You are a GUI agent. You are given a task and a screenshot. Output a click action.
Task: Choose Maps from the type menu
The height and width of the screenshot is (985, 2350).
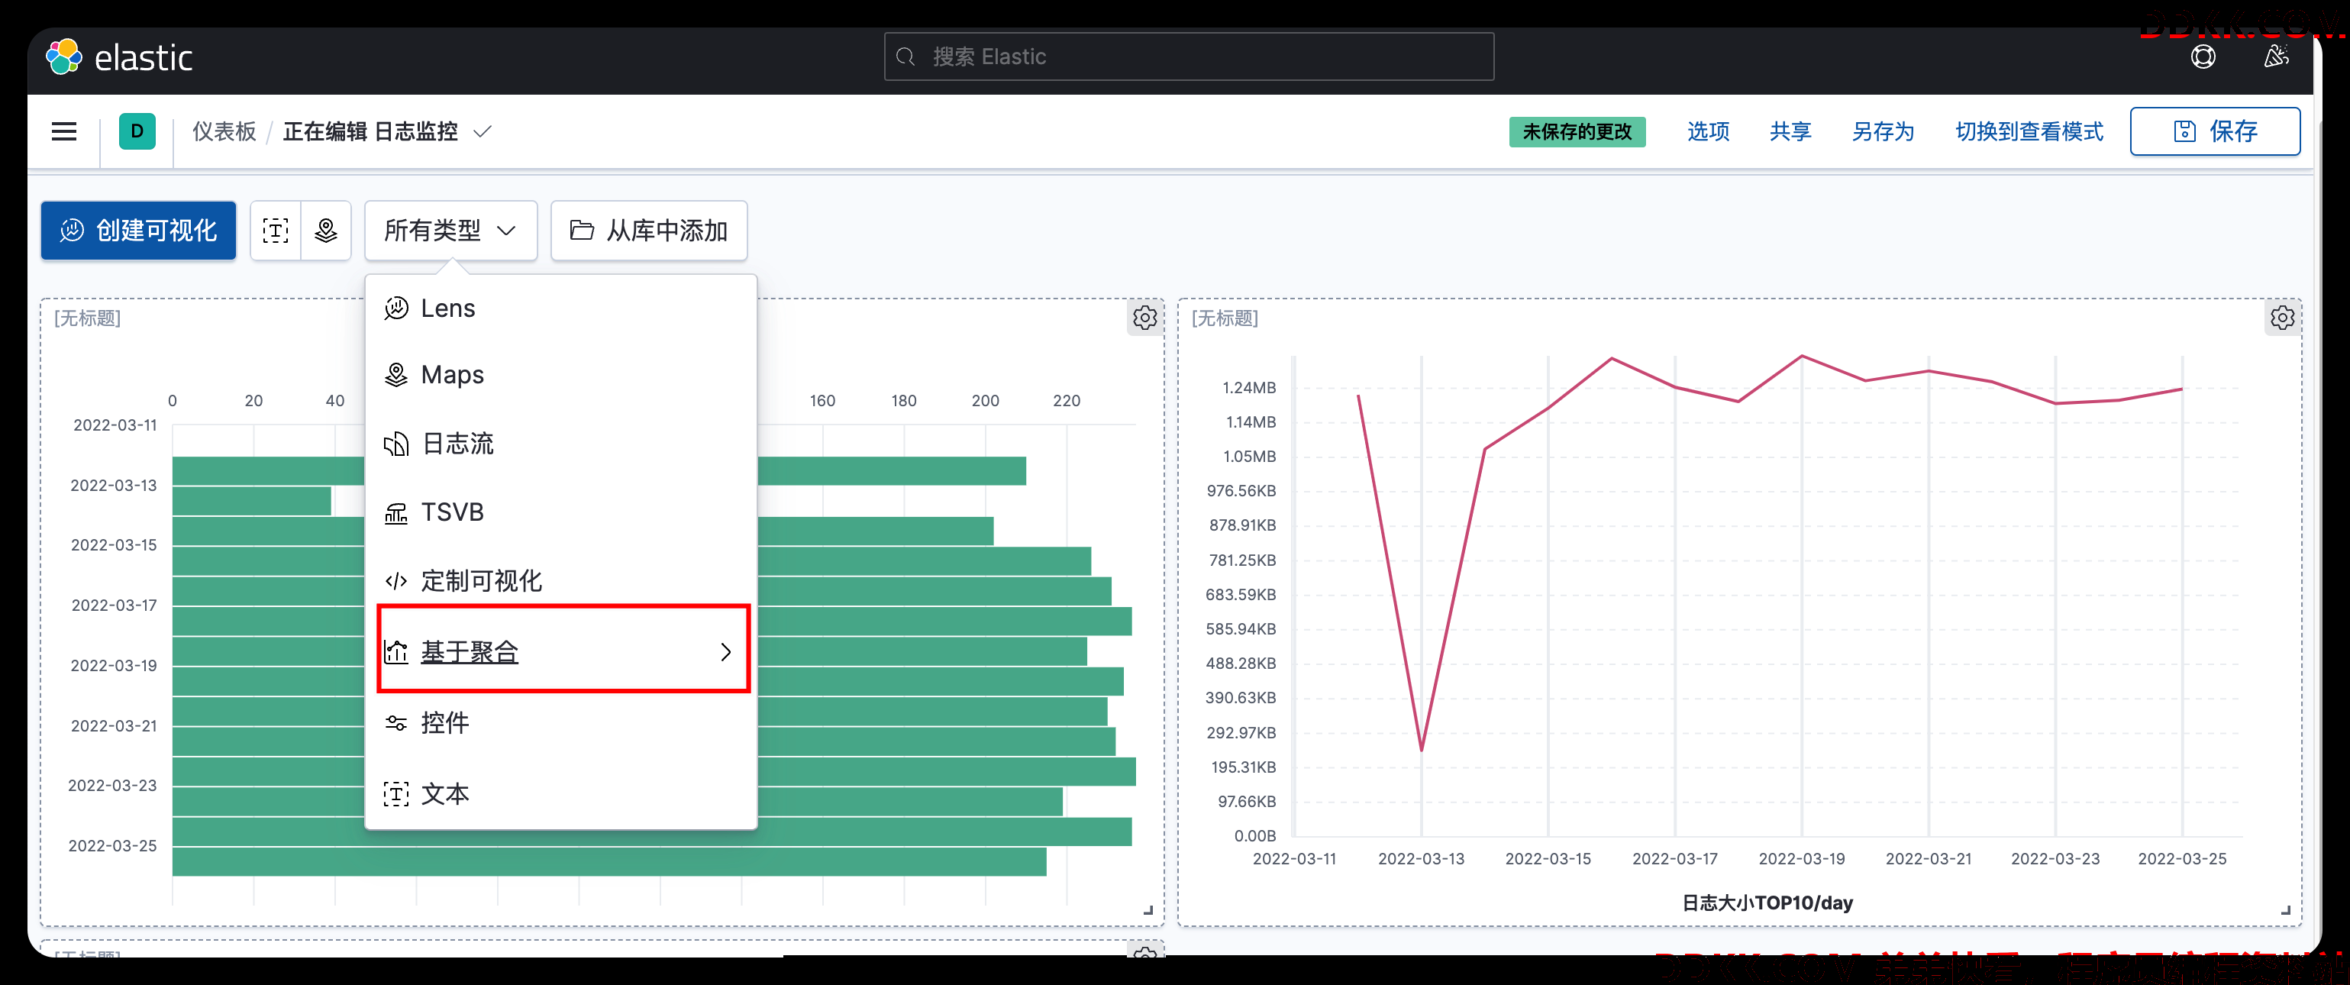click(560, 375)
